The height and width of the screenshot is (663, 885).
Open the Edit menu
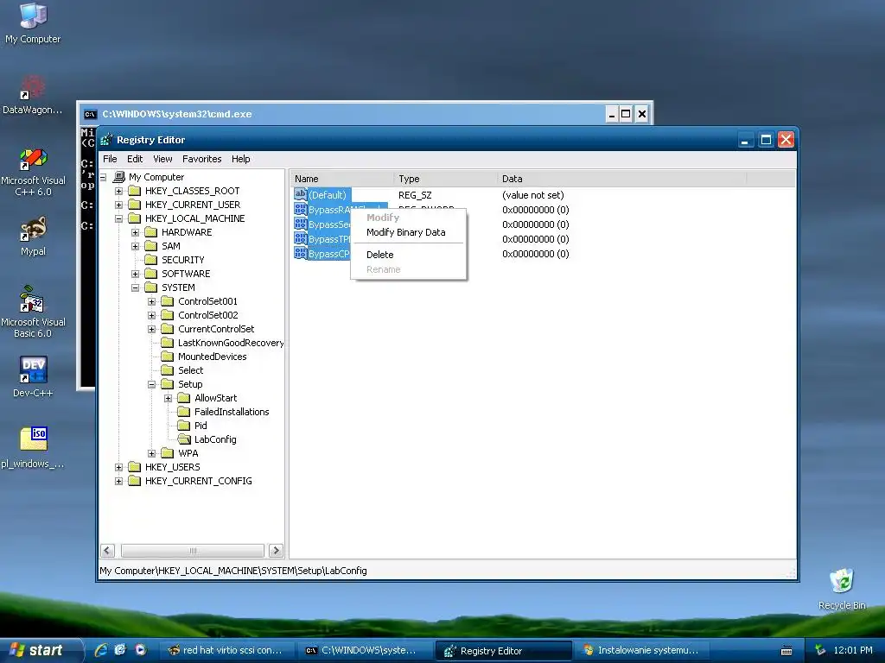tap(134, 159)
